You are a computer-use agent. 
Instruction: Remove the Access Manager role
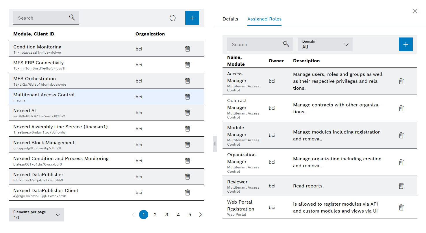[401, 81]
